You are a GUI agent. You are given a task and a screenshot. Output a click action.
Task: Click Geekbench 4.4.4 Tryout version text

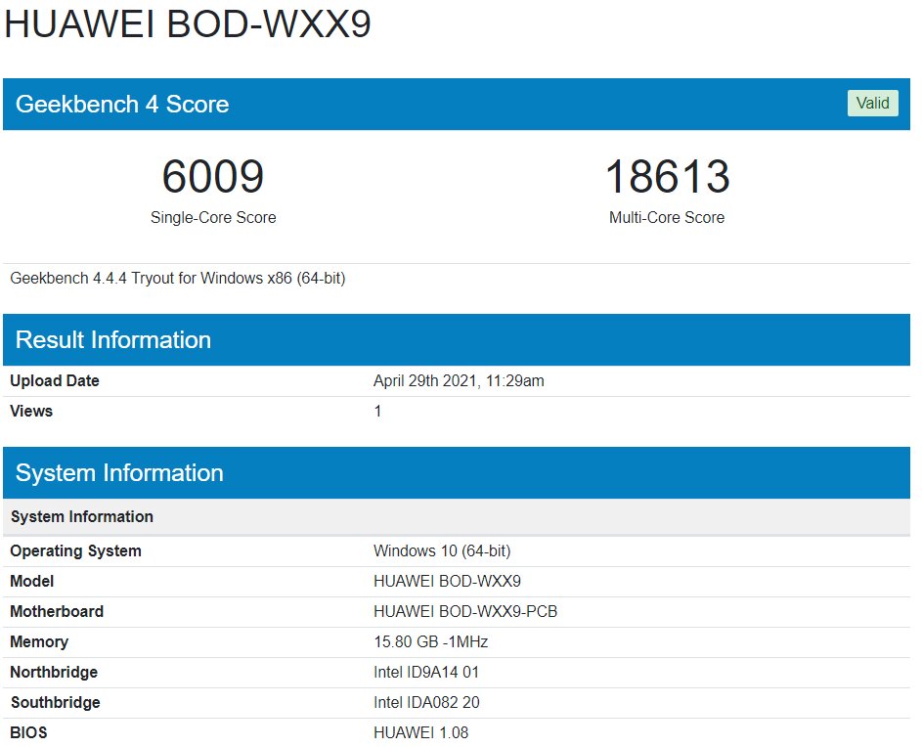click(178, 279)
